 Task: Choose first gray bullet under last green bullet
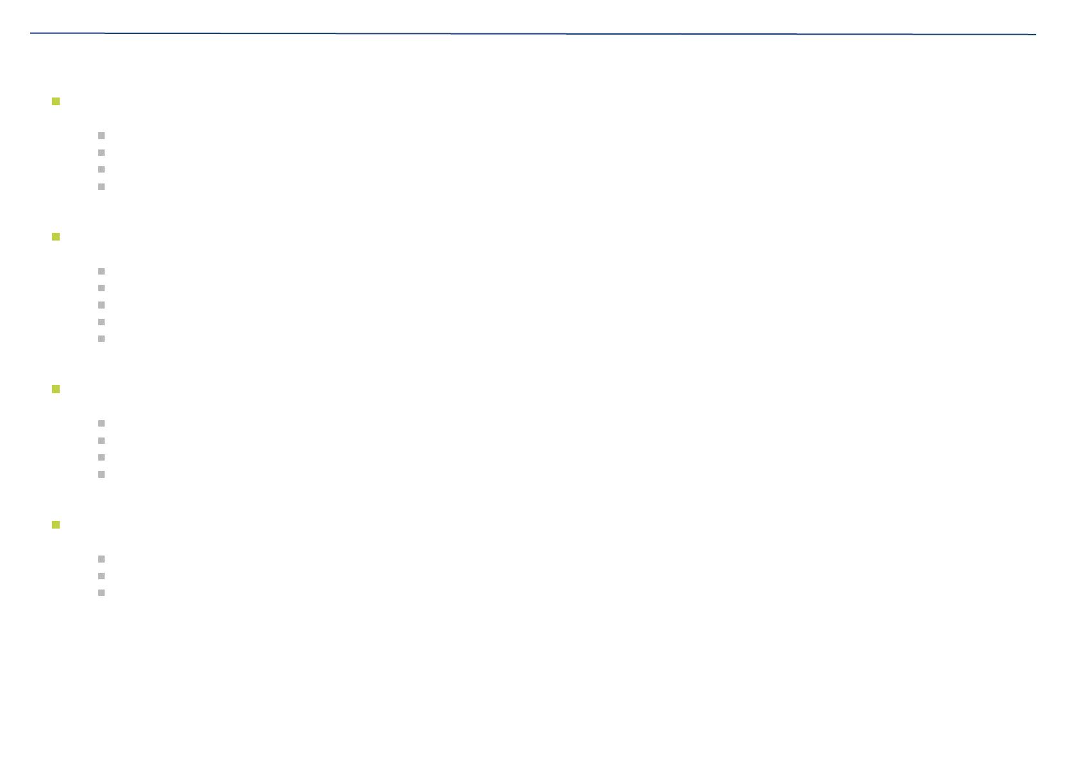[101, 559]
